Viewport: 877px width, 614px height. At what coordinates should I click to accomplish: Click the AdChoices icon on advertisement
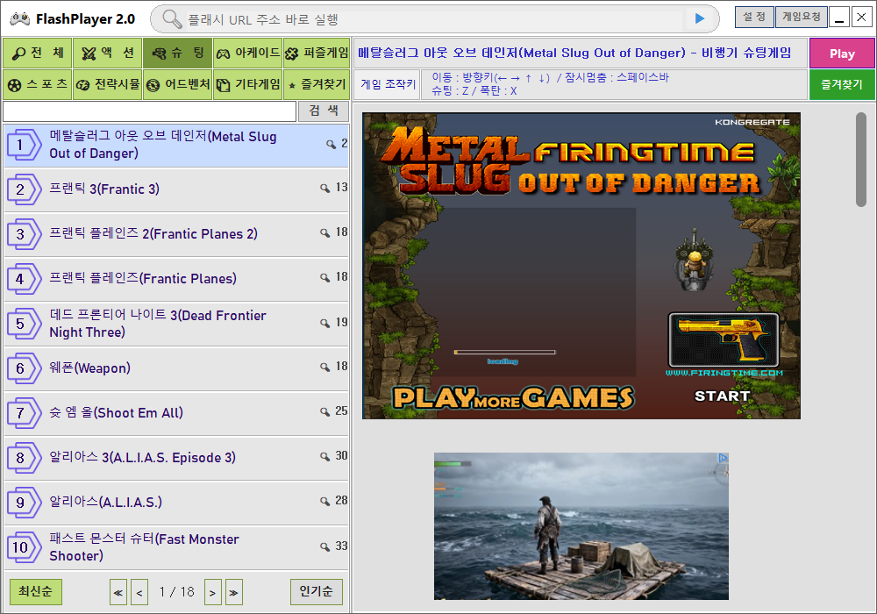pyautogui.click(x=723, y=458)
